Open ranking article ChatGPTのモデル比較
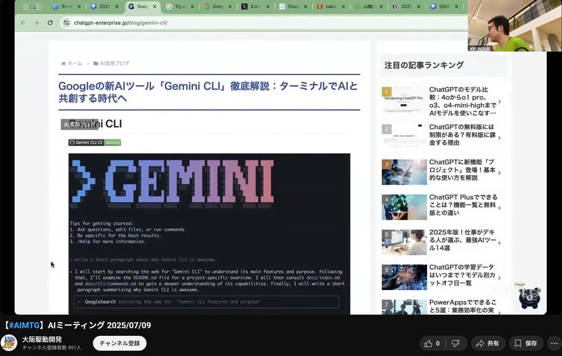This screenshot has height=356, width=562. pyautogui.click(x=462, y=101)
